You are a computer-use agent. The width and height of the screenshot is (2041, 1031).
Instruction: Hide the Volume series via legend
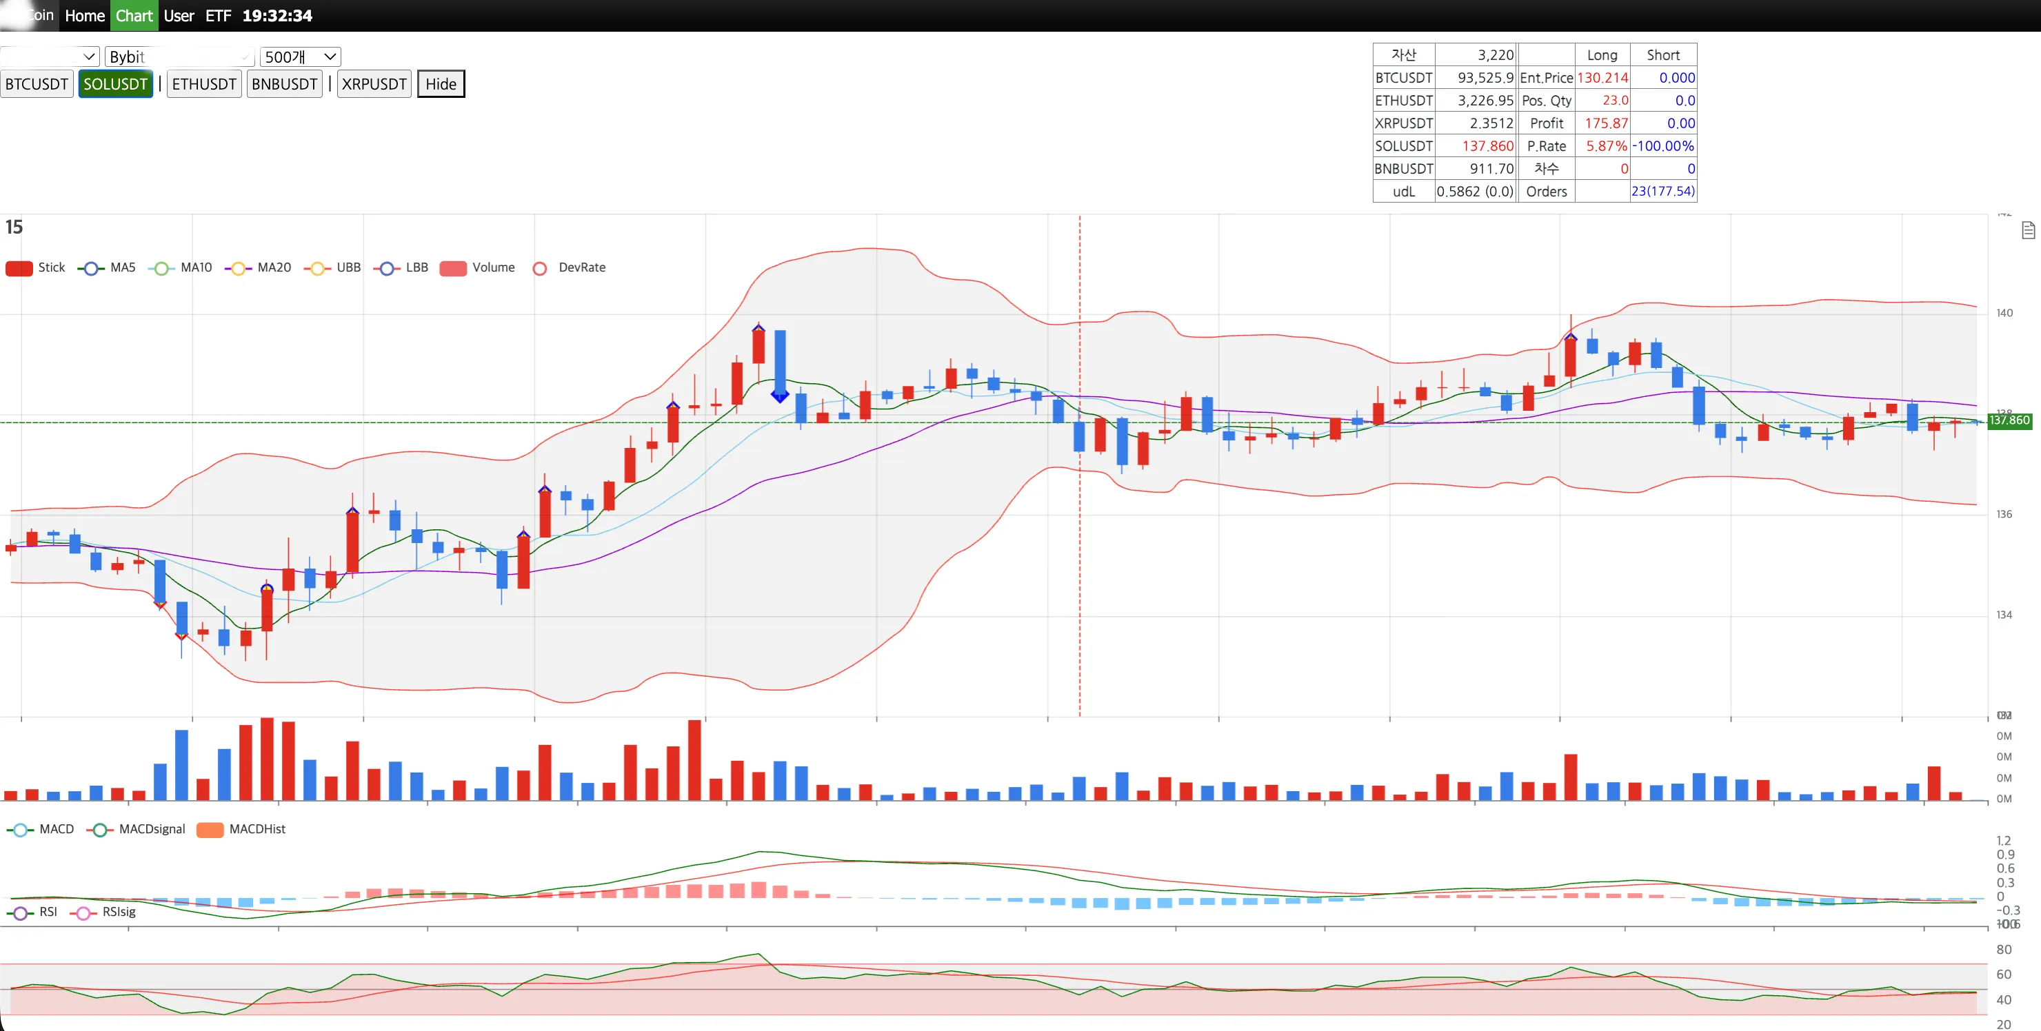pyautogui.click(x=478, y=267)
